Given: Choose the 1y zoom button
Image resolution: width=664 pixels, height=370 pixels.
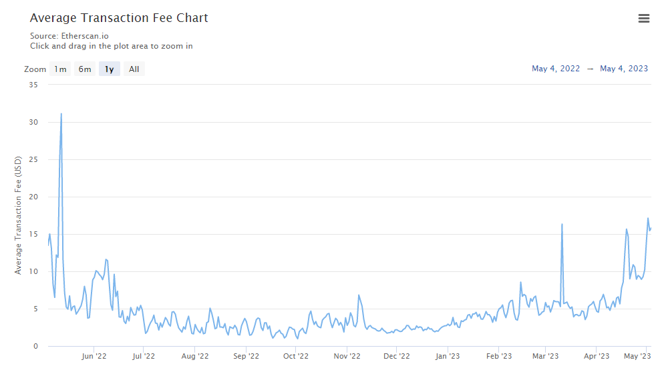Looking at the screenshot, I should (x=110, y=69).
